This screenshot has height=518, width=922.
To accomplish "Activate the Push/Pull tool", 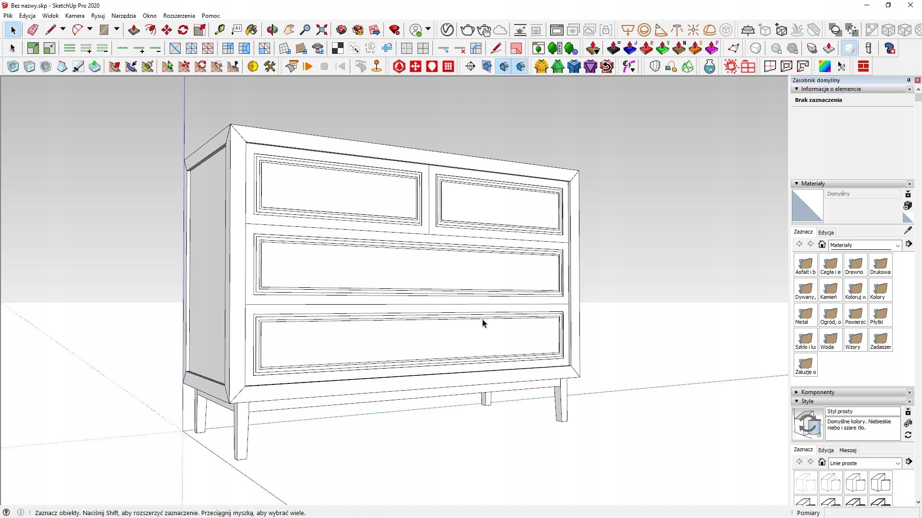I will coord(134,30).
